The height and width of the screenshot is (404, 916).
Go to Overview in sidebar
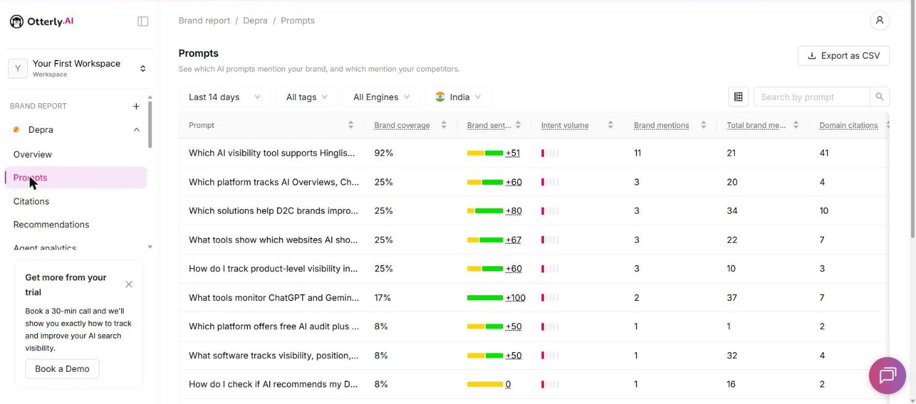tap(33, 154)
